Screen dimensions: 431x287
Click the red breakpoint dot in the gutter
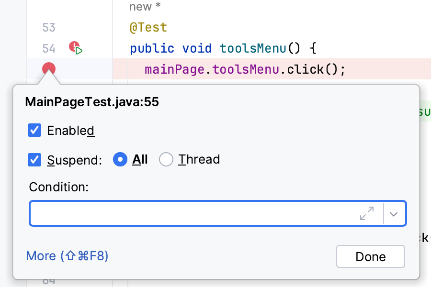(49, 69)
